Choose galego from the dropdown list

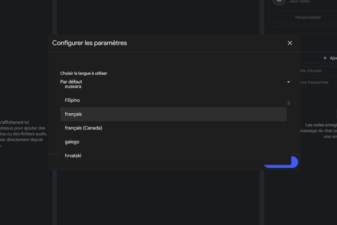coord(72,142)
